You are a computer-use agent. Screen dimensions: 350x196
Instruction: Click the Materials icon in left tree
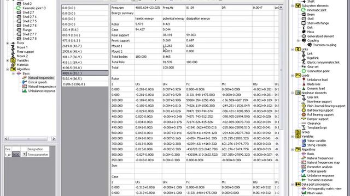(13, 65)
